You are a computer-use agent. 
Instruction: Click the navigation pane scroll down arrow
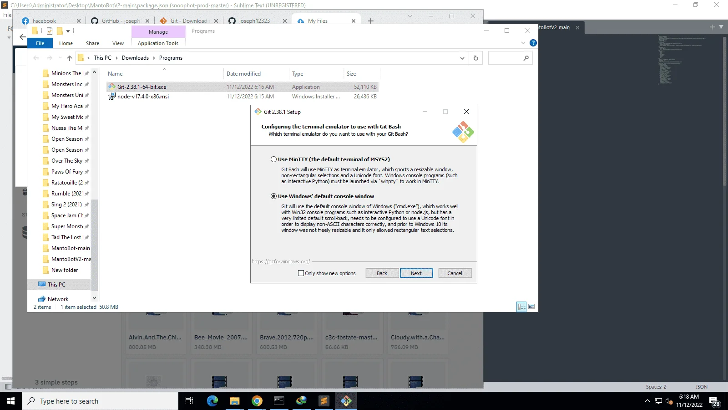pyautogui.click(x=94, y=298)
